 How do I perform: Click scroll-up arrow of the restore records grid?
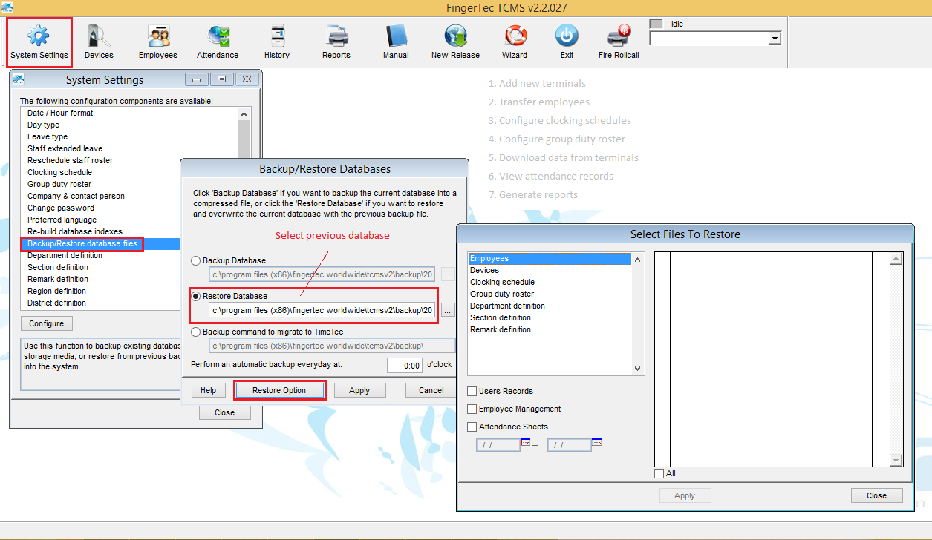[896, 259]
